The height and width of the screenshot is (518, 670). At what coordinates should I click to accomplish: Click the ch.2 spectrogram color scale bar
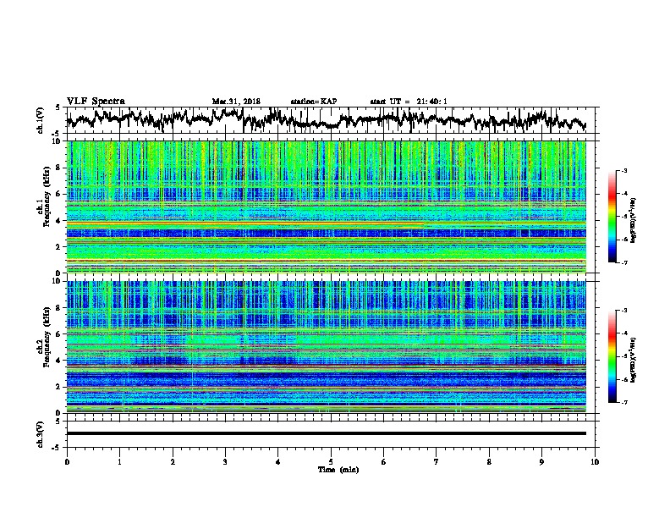(612, 356)
